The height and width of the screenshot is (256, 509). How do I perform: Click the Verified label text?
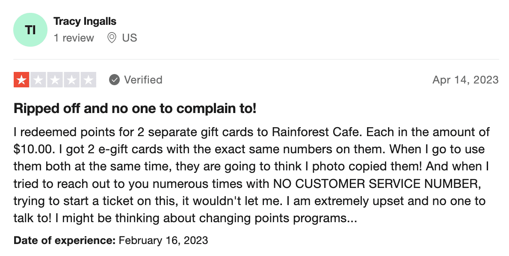point(143,80)
